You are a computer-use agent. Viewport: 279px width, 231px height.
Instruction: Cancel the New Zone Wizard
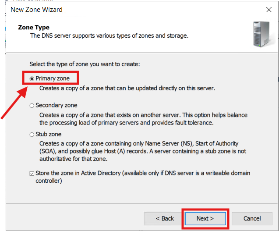252,218
